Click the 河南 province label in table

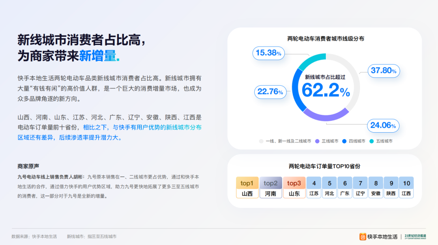coord(271,194)
